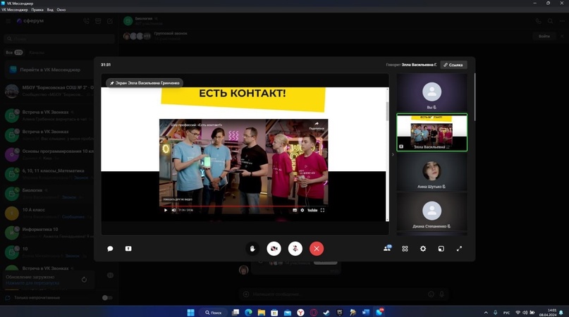Open call settings gear
Viewport: 569px width, 317px height.
point(423,249)
